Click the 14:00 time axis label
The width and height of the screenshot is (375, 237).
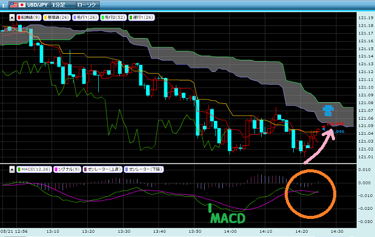tap(230, 232)
